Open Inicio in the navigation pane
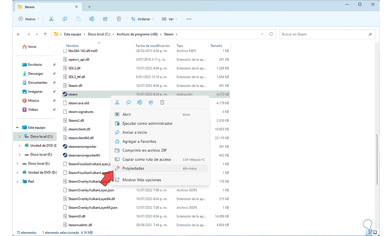 (x=29, y=47)
